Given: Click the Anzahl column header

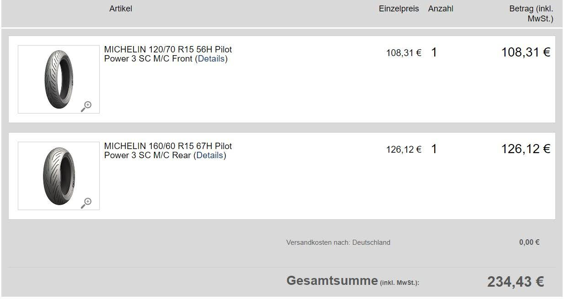Looking at the screenshot, I should [441, 9].
